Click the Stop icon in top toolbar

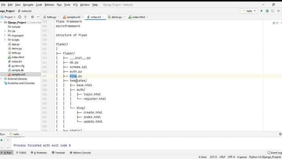[278, 11]
